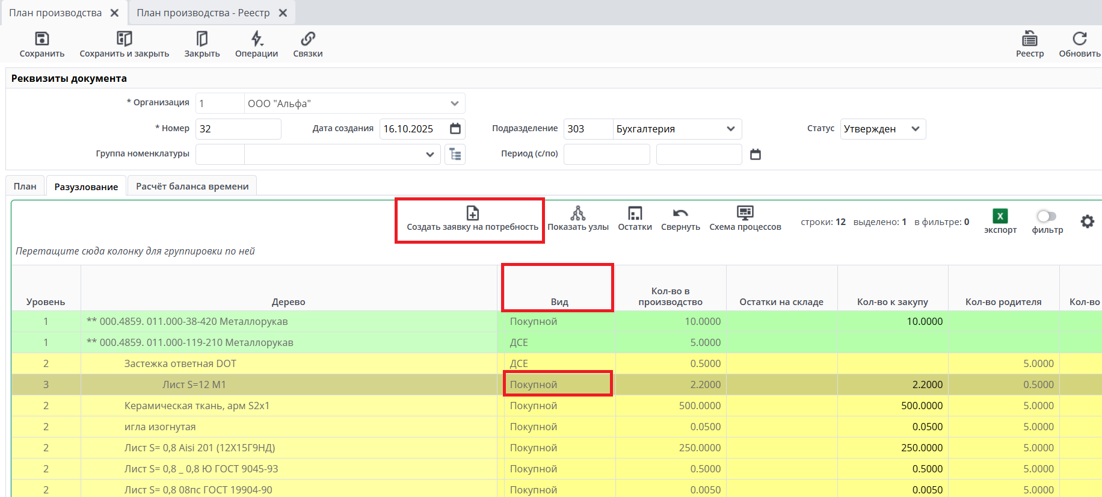Viewport: 1102px width, 497px height.
Task: Click Показать узлы tree icon
Action: 577,214
